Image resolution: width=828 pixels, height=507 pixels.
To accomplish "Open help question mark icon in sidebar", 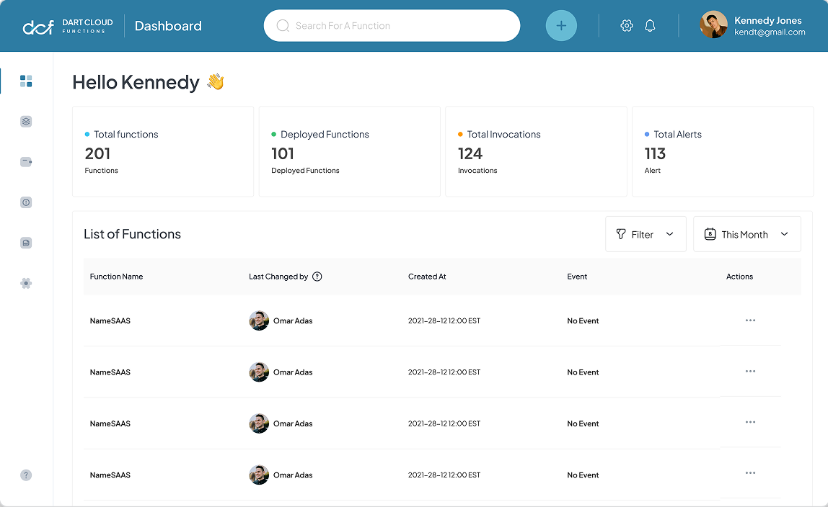I will tap(26, 475).
